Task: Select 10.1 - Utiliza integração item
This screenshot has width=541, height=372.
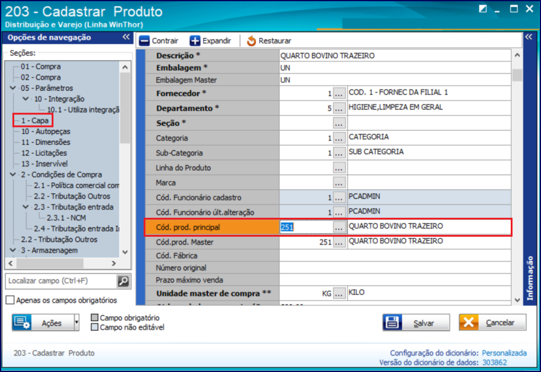Action: point(83,110)
